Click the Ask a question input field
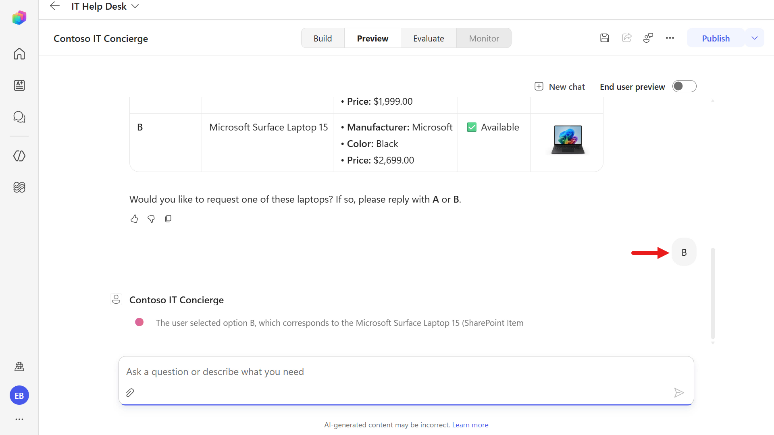The image size is (774, 435). click(406, 372)
